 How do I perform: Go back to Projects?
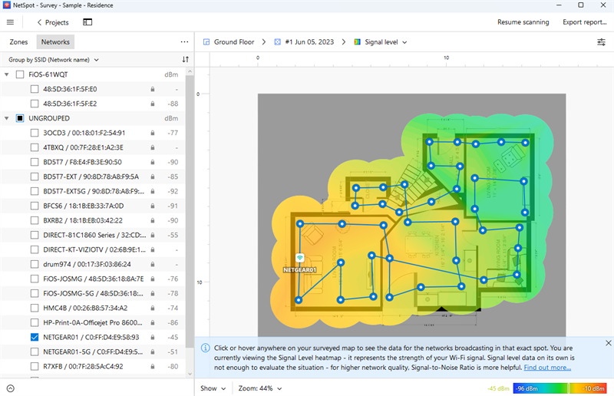[x=52, y=22]
